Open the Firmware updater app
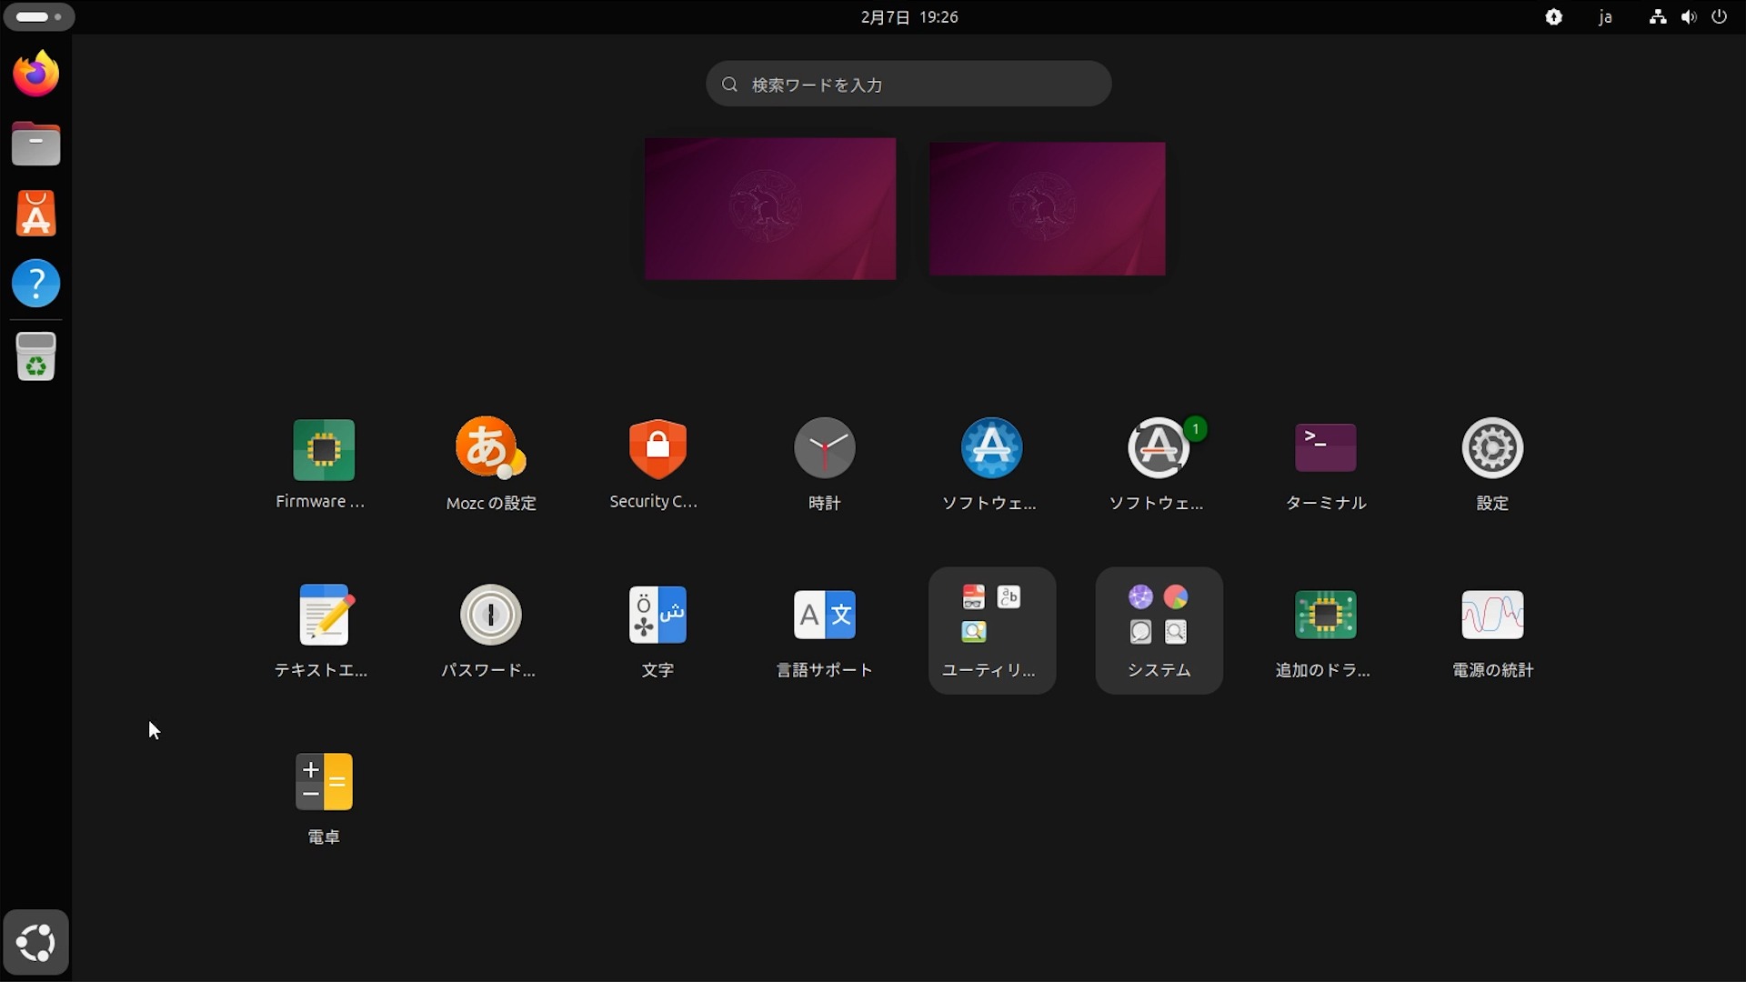 pyautogui.click(x=324, y=450)
